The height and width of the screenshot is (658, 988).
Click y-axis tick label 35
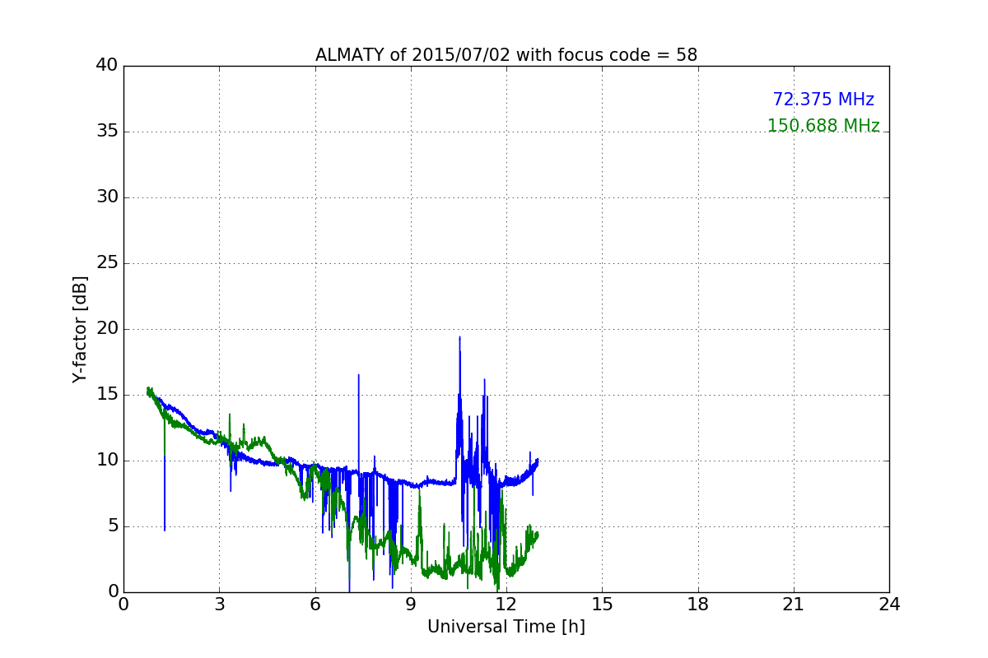tap(107, 132)
